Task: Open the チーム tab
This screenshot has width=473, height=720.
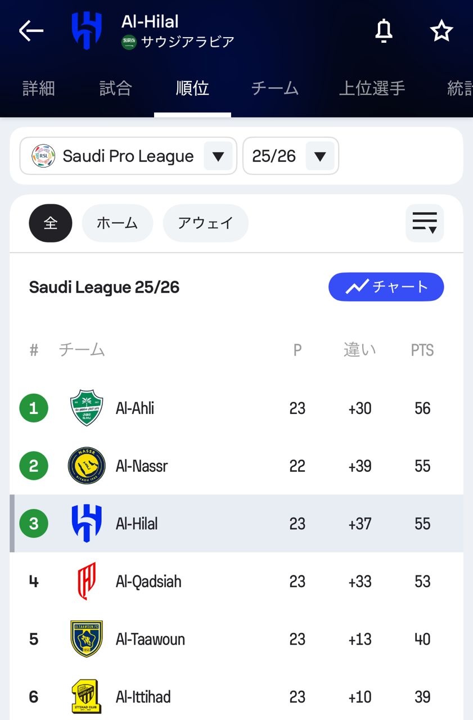Action: (x=274, y=88)
